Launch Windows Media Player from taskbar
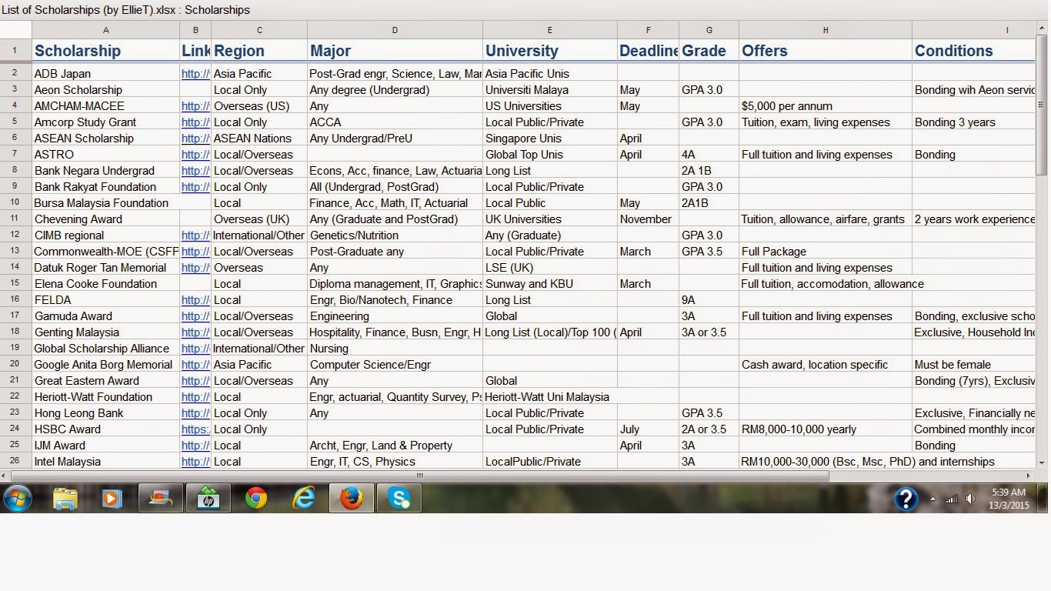Screen dimensions: 1051x591 tap(112, 499)
